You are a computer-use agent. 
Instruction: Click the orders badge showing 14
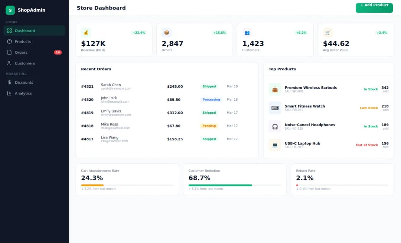pos(58,53)
